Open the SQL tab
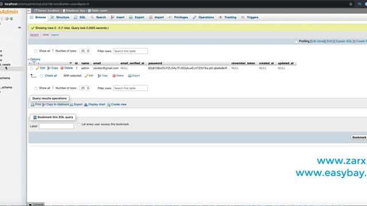Screen dimensions: 367x206 [80, 17]
